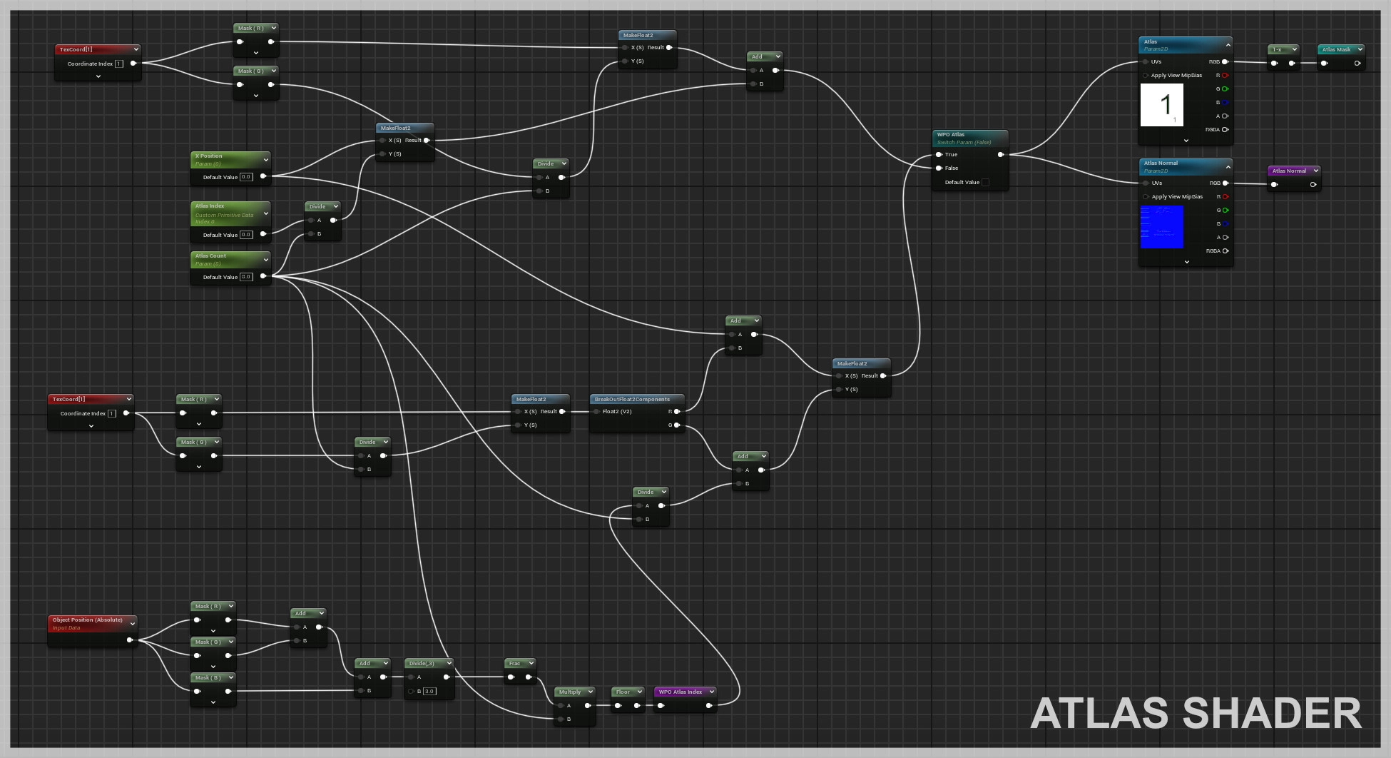Click the red R output pin on Atlas node
The height and width of the screenshot is (758, 1391).
(x=1225, y=76)
